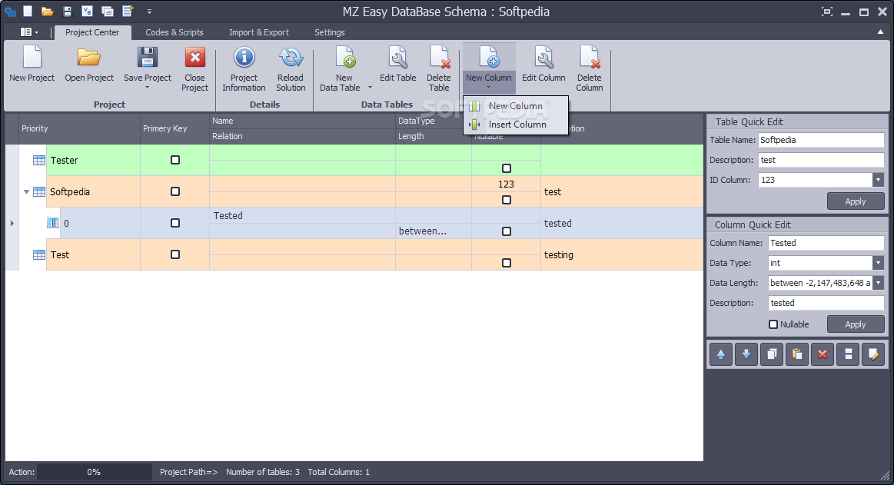Toggle Nullable checkbox in Tested column row

[x=507, y=231]
